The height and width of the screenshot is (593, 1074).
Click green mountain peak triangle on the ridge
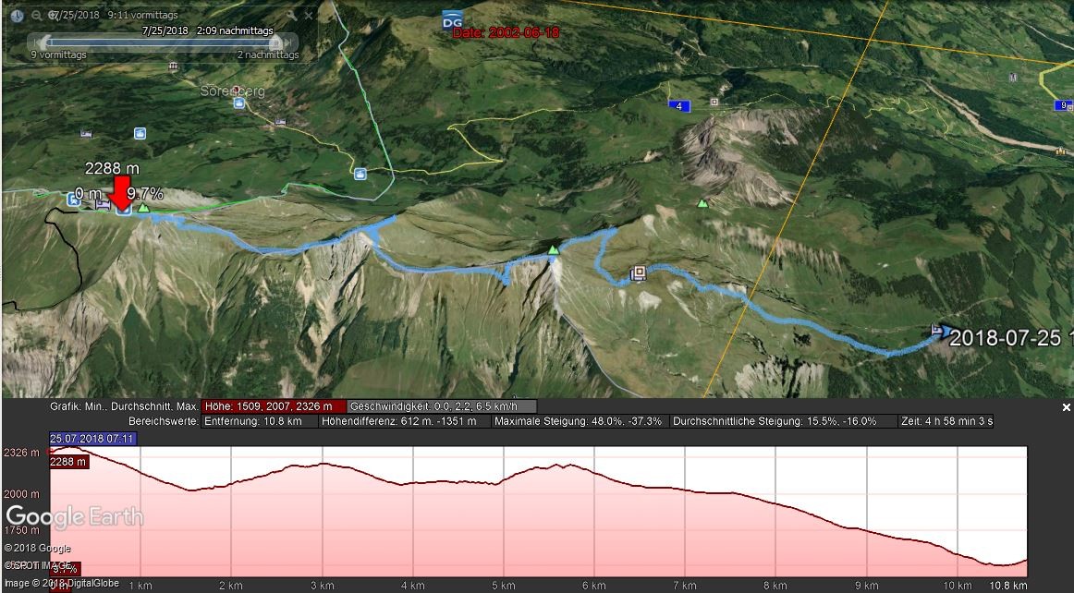[x=554, y=249]
